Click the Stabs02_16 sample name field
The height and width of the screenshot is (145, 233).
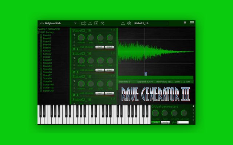point(151,23)
